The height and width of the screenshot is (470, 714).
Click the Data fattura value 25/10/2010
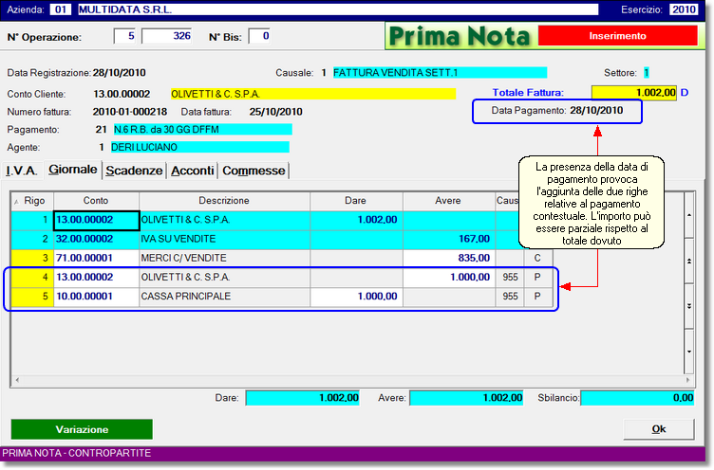pyautogui.click(x=276, y=112)
